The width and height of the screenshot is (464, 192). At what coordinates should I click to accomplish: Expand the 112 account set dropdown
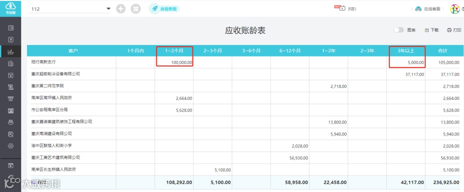click(x=108, y=9)
